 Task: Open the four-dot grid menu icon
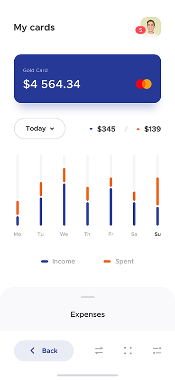pos(128,351)
